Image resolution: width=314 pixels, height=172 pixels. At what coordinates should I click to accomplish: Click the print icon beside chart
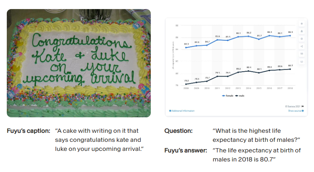(x=302, y=61)
